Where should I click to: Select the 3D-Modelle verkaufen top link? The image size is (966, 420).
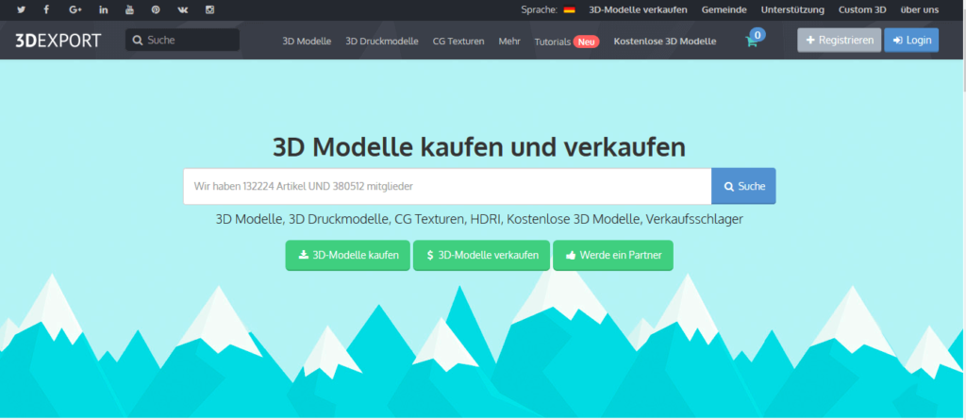tap(638, 9)
